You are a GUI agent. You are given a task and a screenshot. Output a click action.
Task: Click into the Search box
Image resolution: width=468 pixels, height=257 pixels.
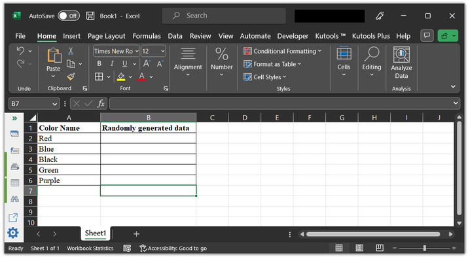pyautogui.click(x=224, y=16)
